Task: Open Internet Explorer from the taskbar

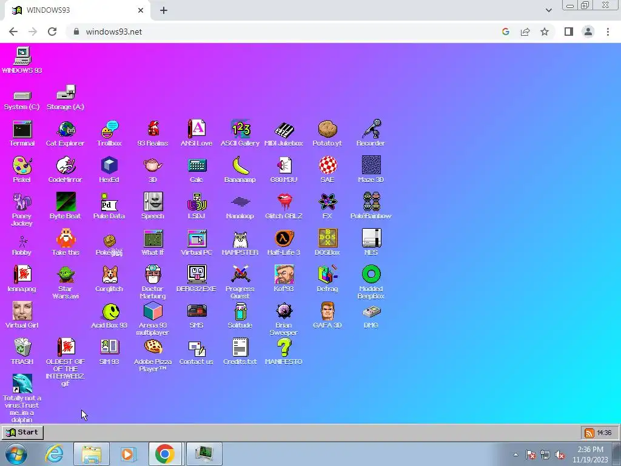Action: click(54, 454)
